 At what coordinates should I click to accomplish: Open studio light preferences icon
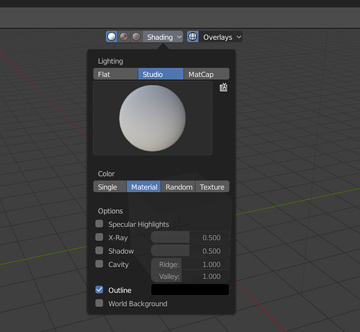click(224, 87)
